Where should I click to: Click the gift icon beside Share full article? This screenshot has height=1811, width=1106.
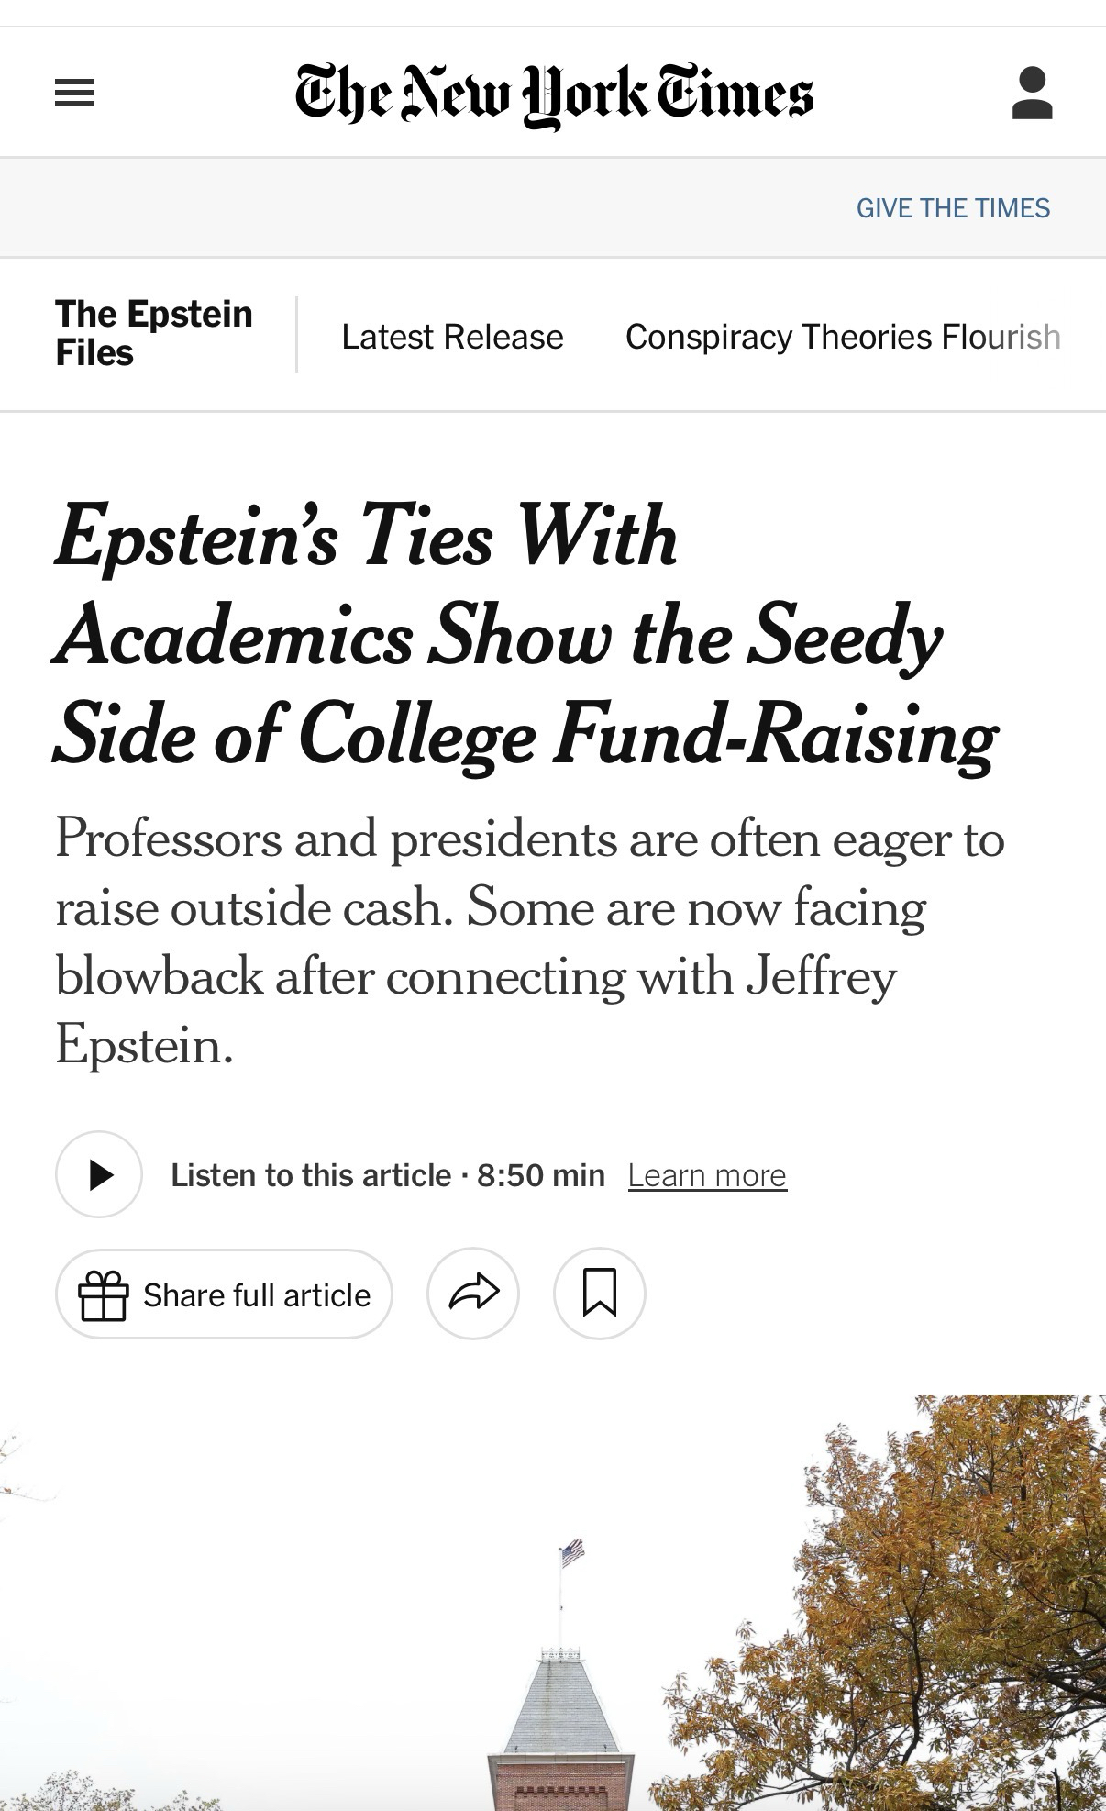[x=103, y=1294]
